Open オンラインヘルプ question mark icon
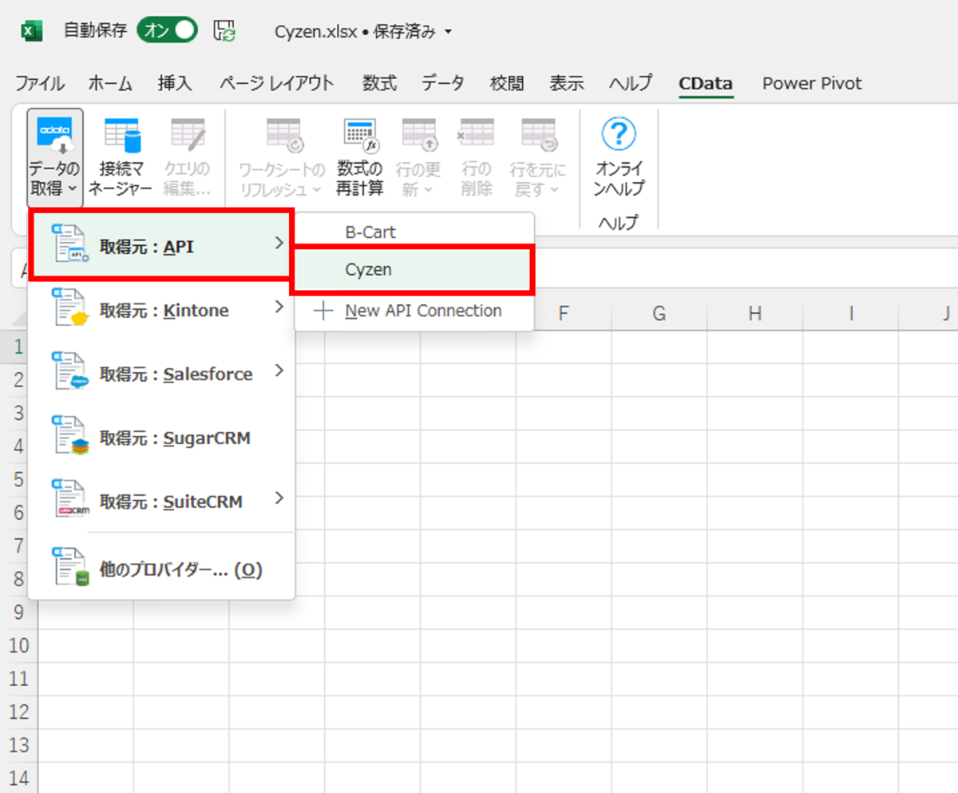958x793 pixels. (x=619, y=134)
